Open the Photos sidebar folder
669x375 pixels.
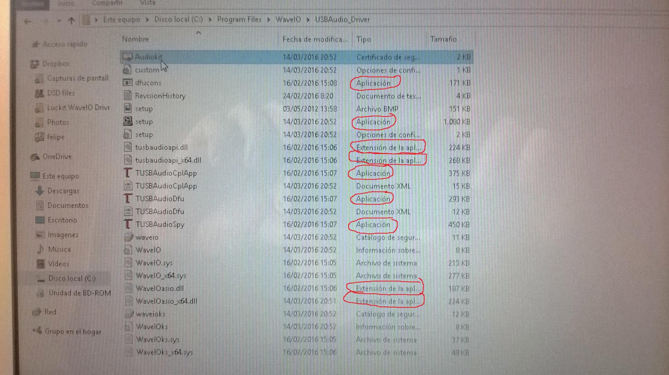tap(58, 122)
